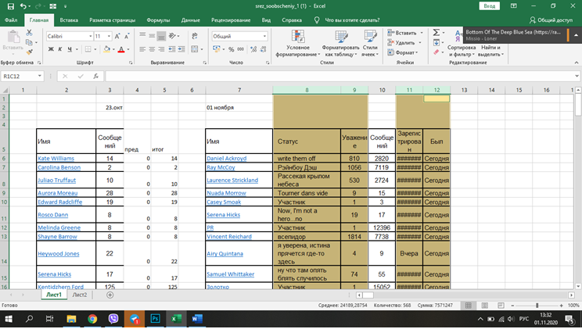The height and width of the screenshot is (329, 582).
Task: Align text to the right
Action: (x=161, y=49)
